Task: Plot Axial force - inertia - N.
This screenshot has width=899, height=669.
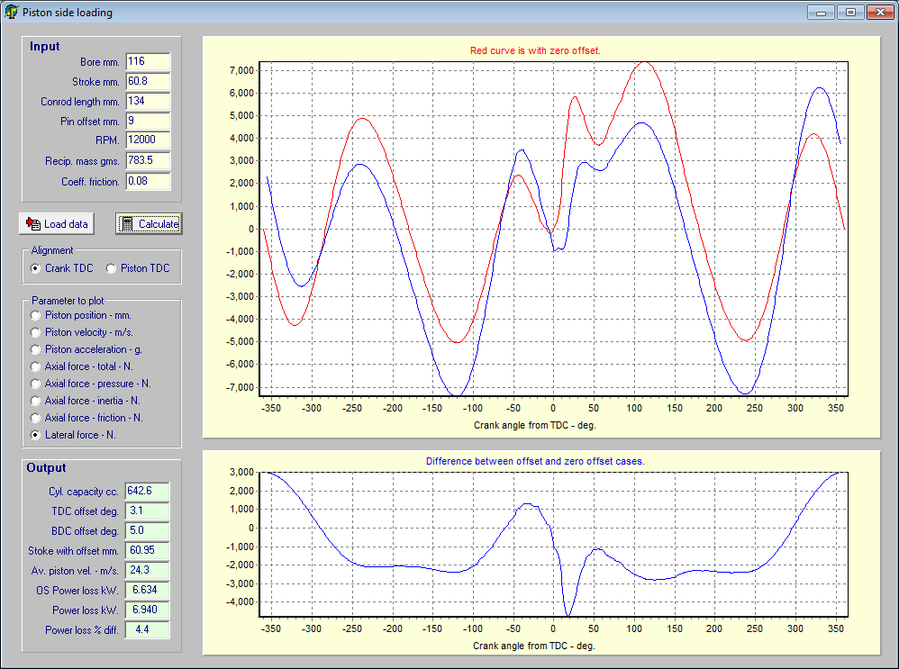Action: click(x=36, y=401)
